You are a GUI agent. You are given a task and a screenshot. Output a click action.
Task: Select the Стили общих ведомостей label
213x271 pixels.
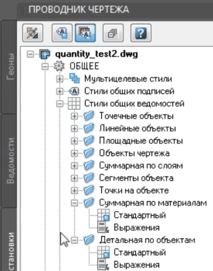click(x=134, y=104)
